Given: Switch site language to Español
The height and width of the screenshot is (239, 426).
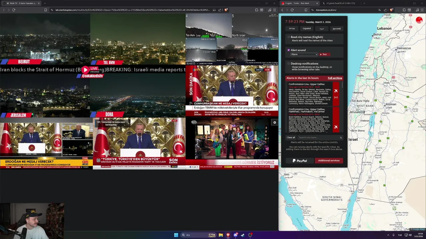Looking at the screenshot, I should pos(307,29).
